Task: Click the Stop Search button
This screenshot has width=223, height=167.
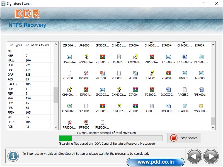Action: coord(184,138)
